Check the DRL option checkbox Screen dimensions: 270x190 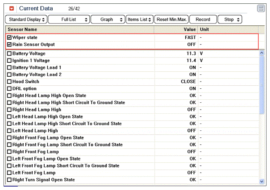9,89
